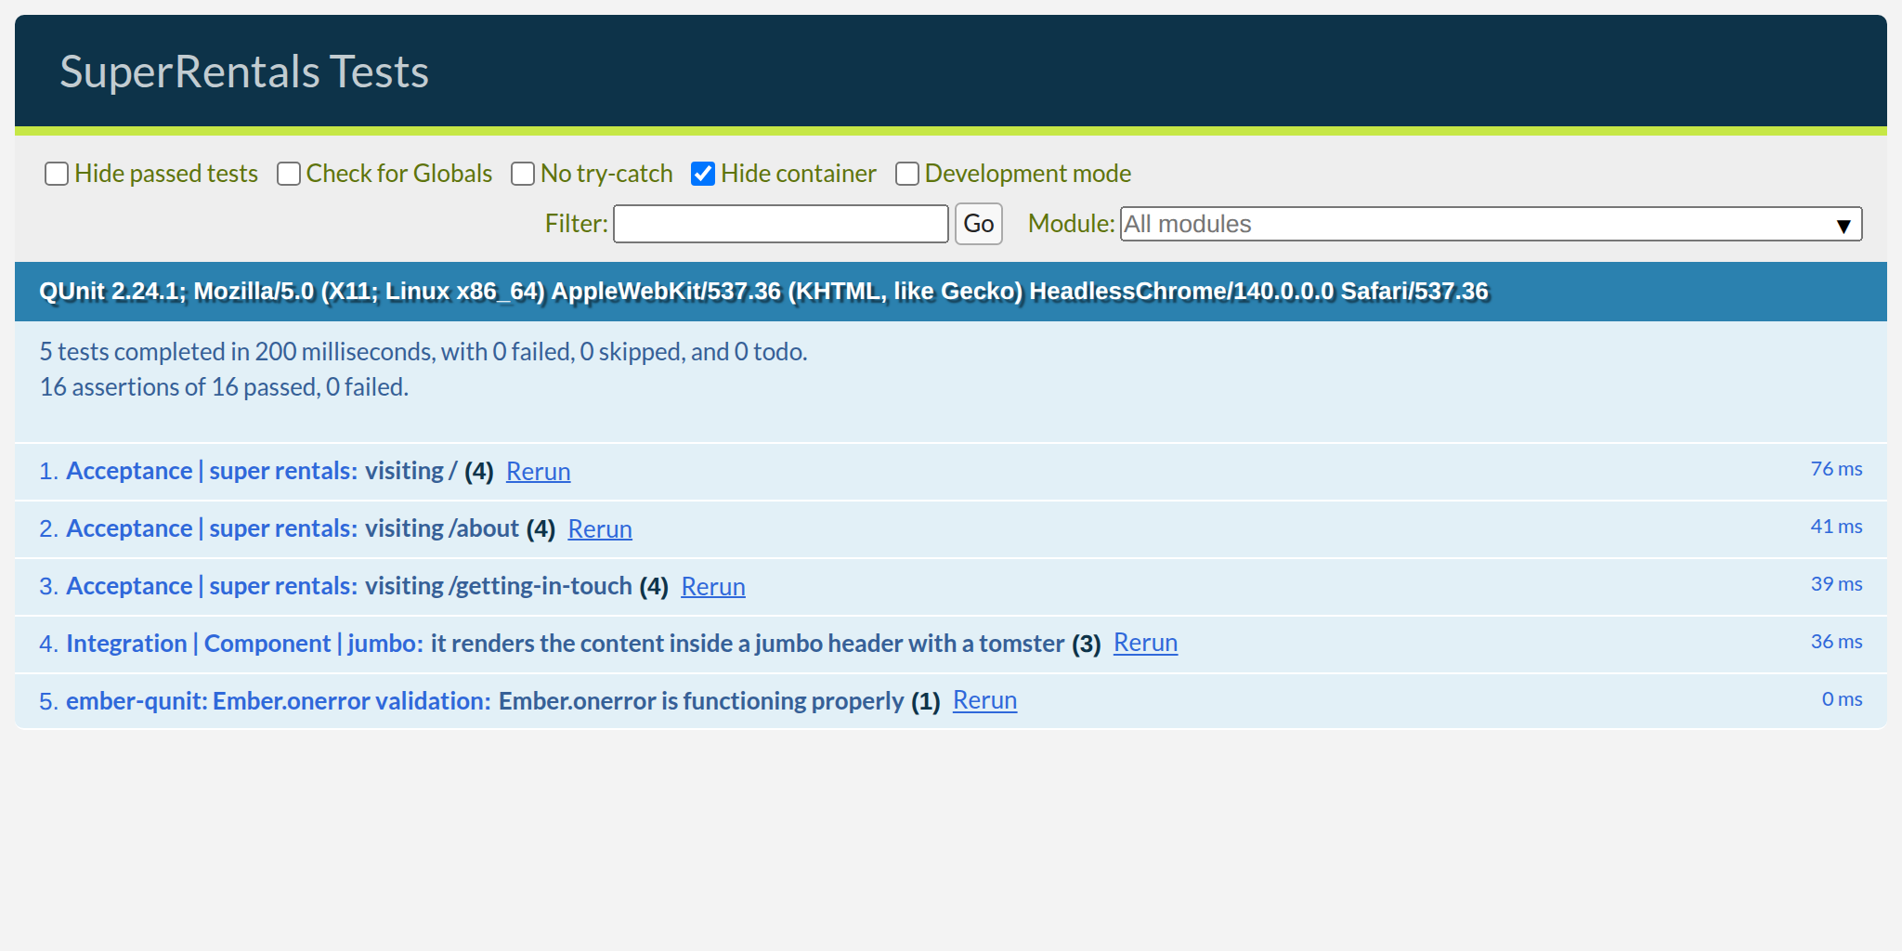
Task: Open the All modules dropdown
Action: tap(1486, 224)
